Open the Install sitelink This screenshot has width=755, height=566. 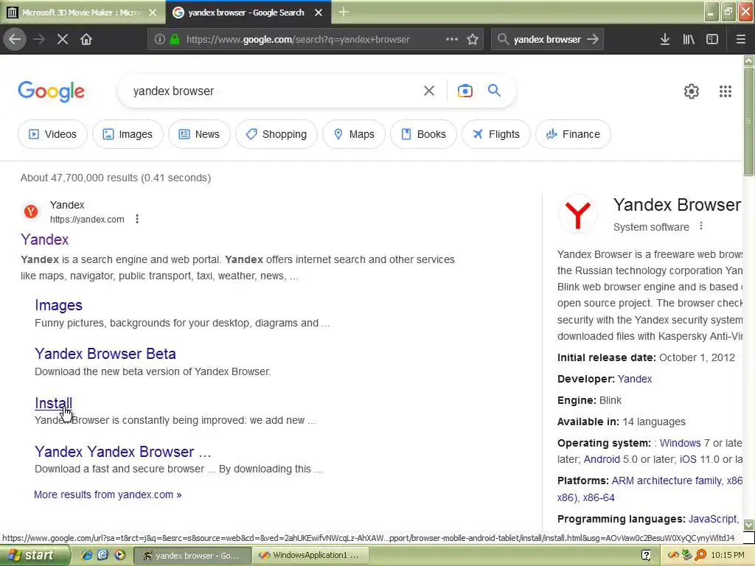coord(53,403)
